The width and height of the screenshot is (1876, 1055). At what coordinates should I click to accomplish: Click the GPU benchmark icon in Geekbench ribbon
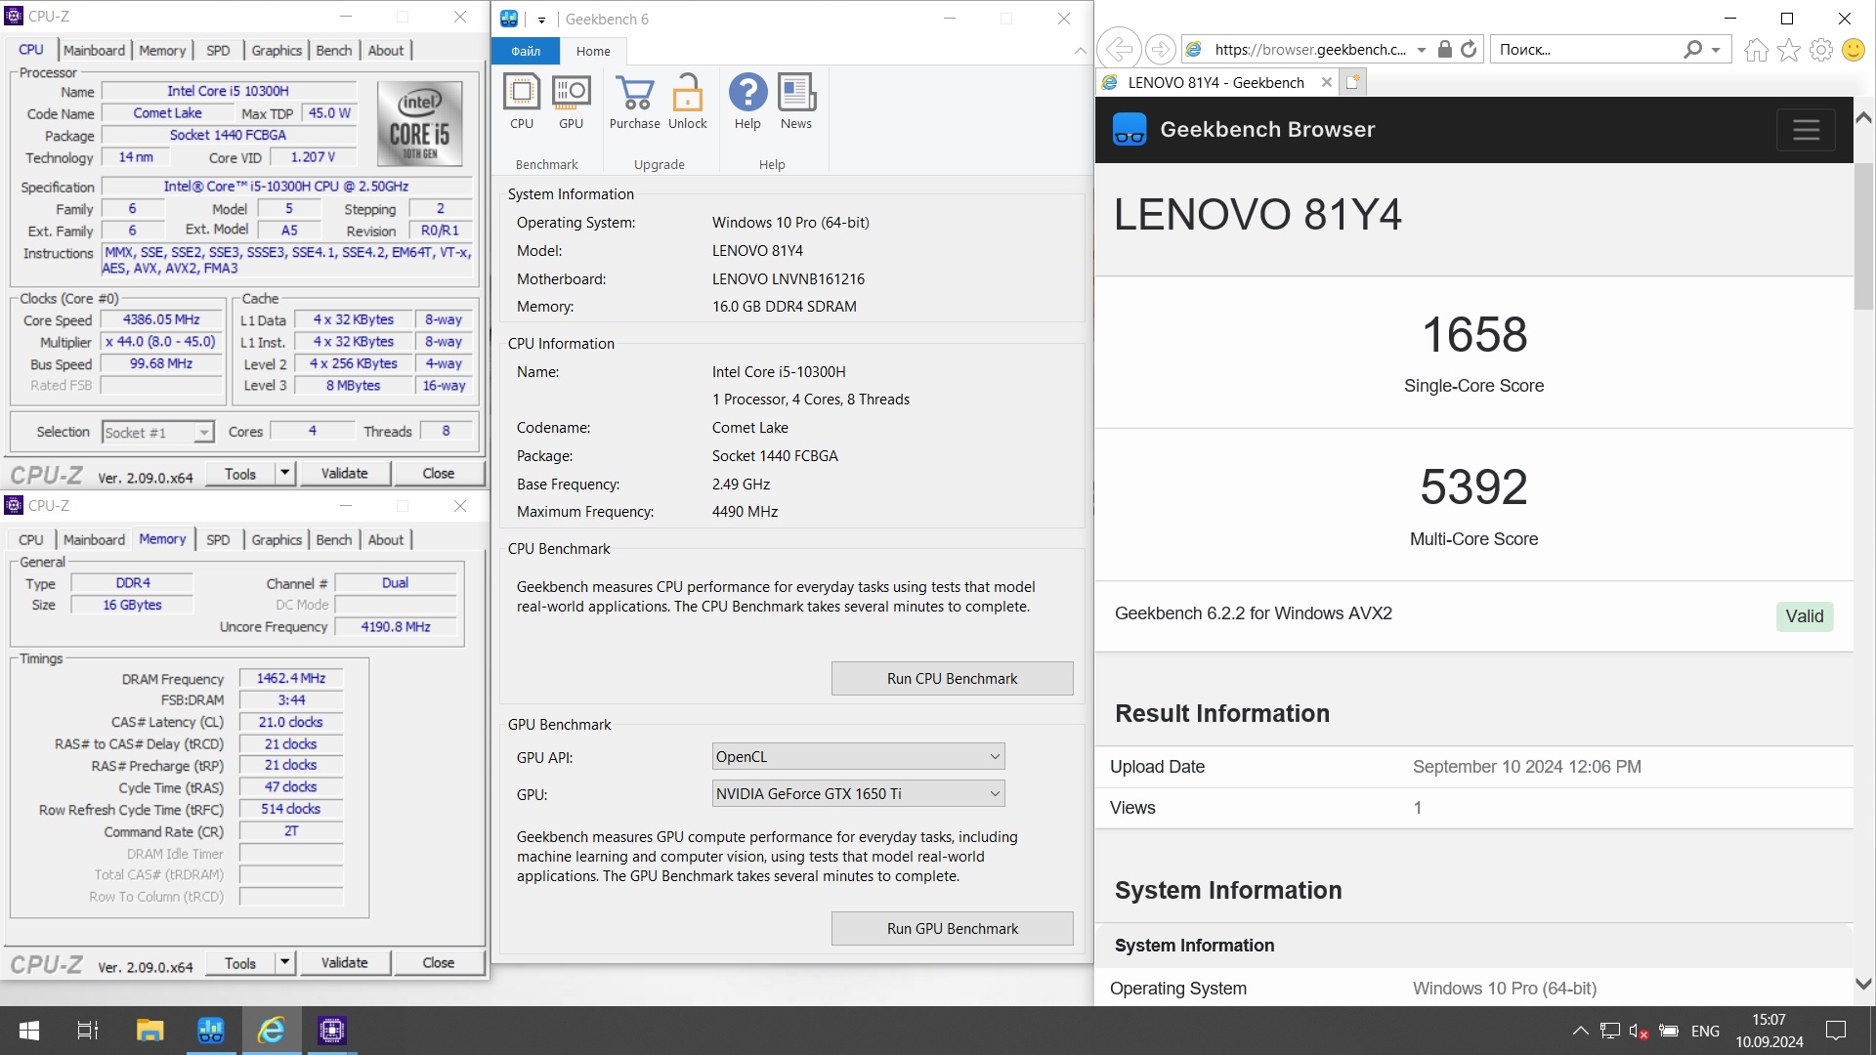(571, 93)
